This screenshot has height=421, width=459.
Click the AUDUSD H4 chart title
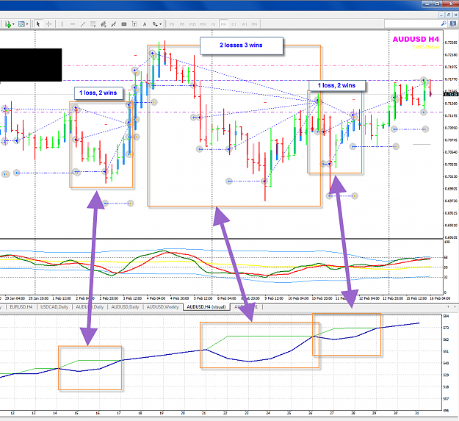pyautogui.click(x=416, y=39)
